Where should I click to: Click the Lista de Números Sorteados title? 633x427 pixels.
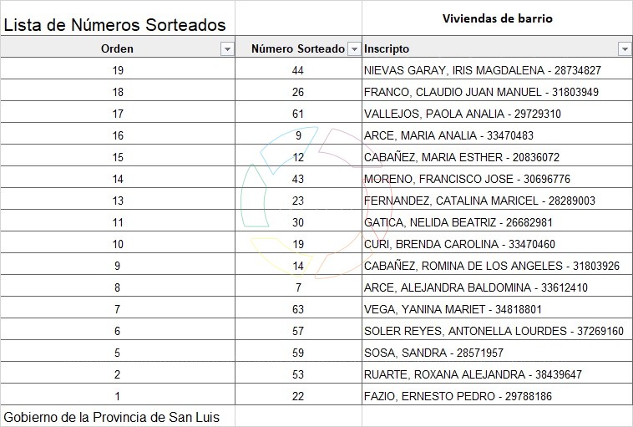(114, 25)
